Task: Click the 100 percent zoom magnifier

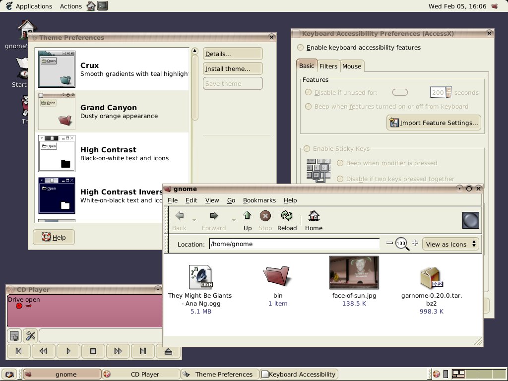Action: coord(402,244)
